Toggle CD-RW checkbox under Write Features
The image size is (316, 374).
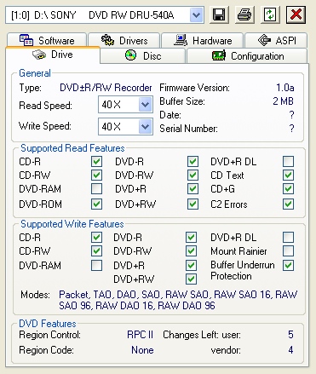pyautogui.click(x=96, y=250)
